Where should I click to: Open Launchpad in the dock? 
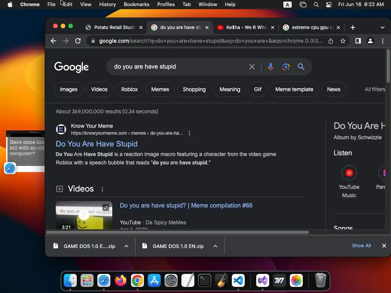[x=87, y=280]
